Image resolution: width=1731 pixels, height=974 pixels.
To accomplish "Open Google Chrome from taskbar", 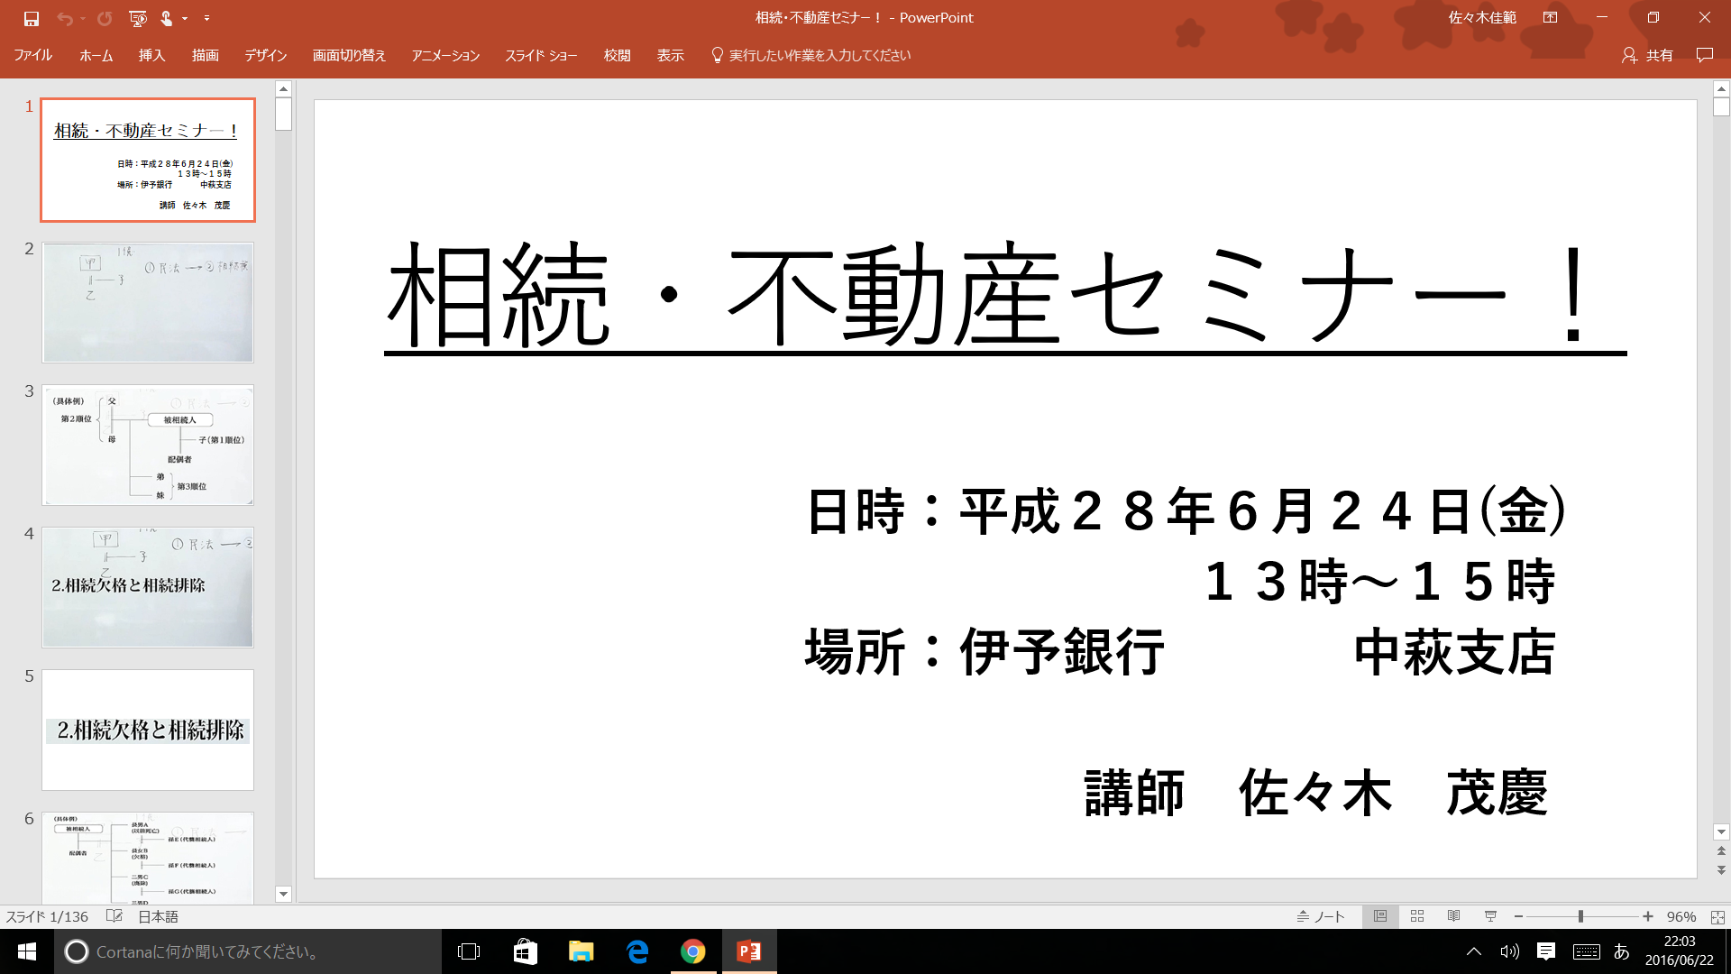I will [693, 951].
